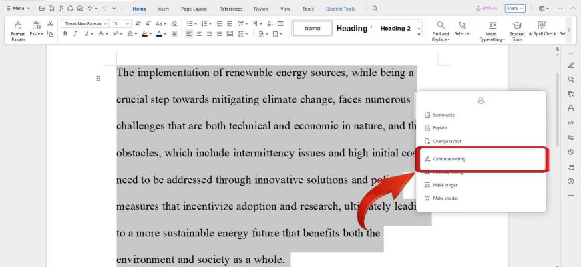Click the Clear Formatting eraser icon
Image resolution: width=581 pixels, height=267 pixels.
coord(174,23)
